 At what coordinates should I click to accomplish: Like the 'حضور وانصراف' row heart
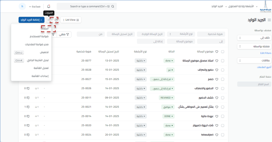217,70
